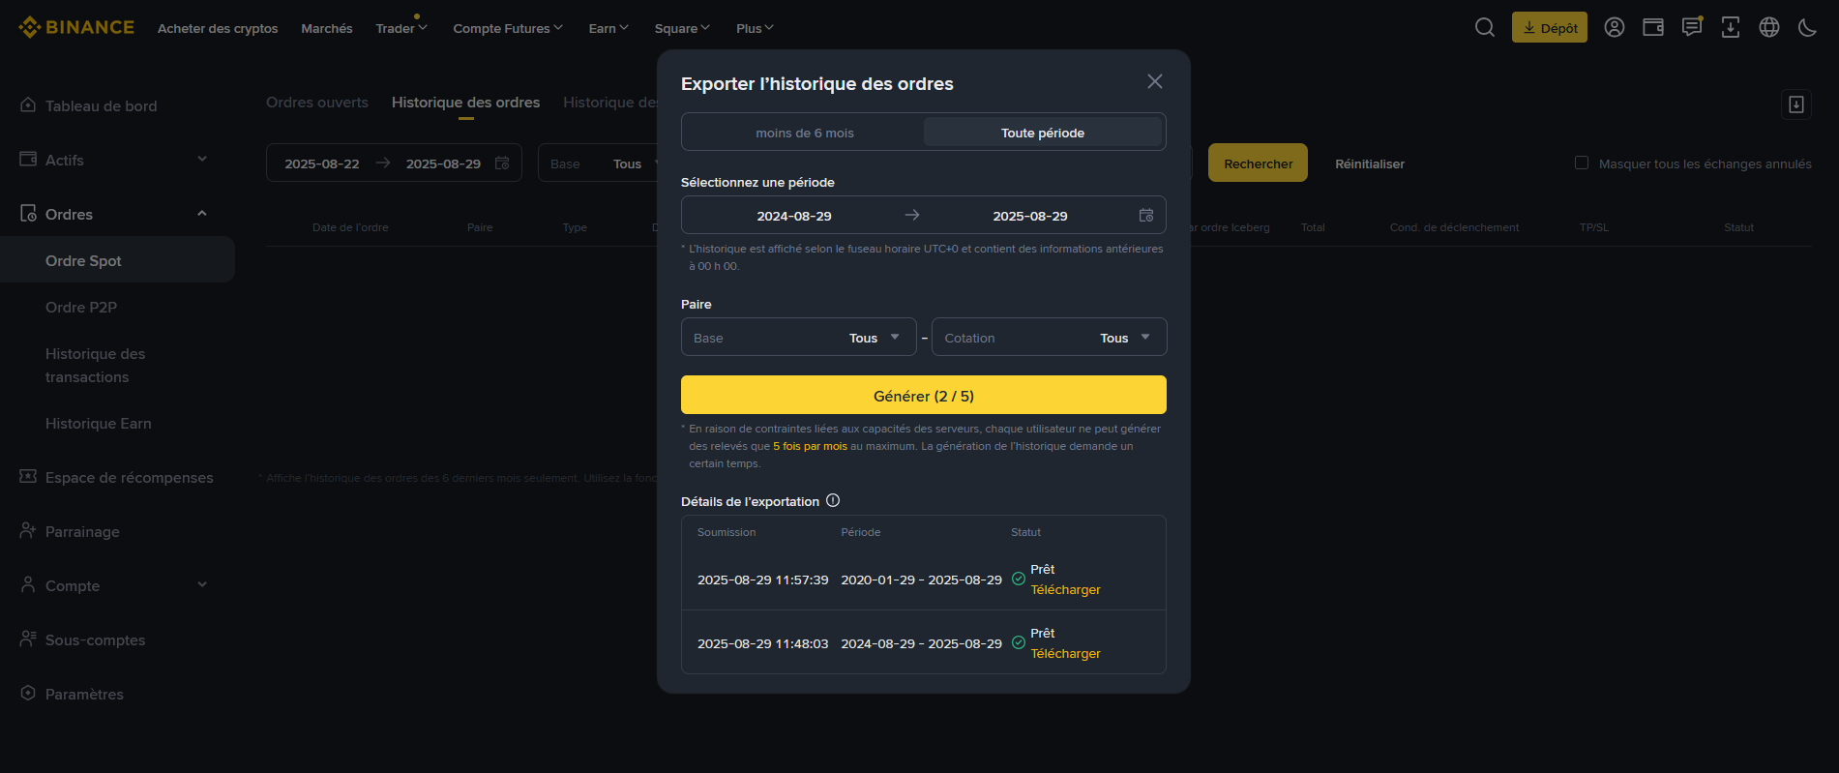Close the export history dialog
The image size is (1839, 773).
click(x=1154, y=82)
